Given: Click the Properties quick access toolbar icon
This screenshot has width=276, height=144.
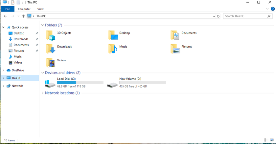Looking at the screenshot, I should point(13,3).
